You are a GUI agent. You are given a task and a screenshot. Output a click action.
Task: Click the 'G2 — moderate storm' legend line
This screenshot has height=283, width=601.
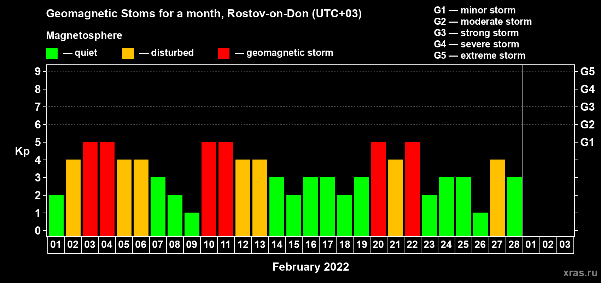point(483,22)
